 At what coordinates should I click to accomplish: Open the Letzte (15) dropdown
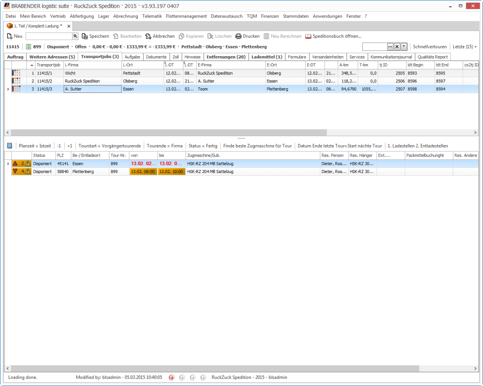pyautogui.click(x=465, y=47)
